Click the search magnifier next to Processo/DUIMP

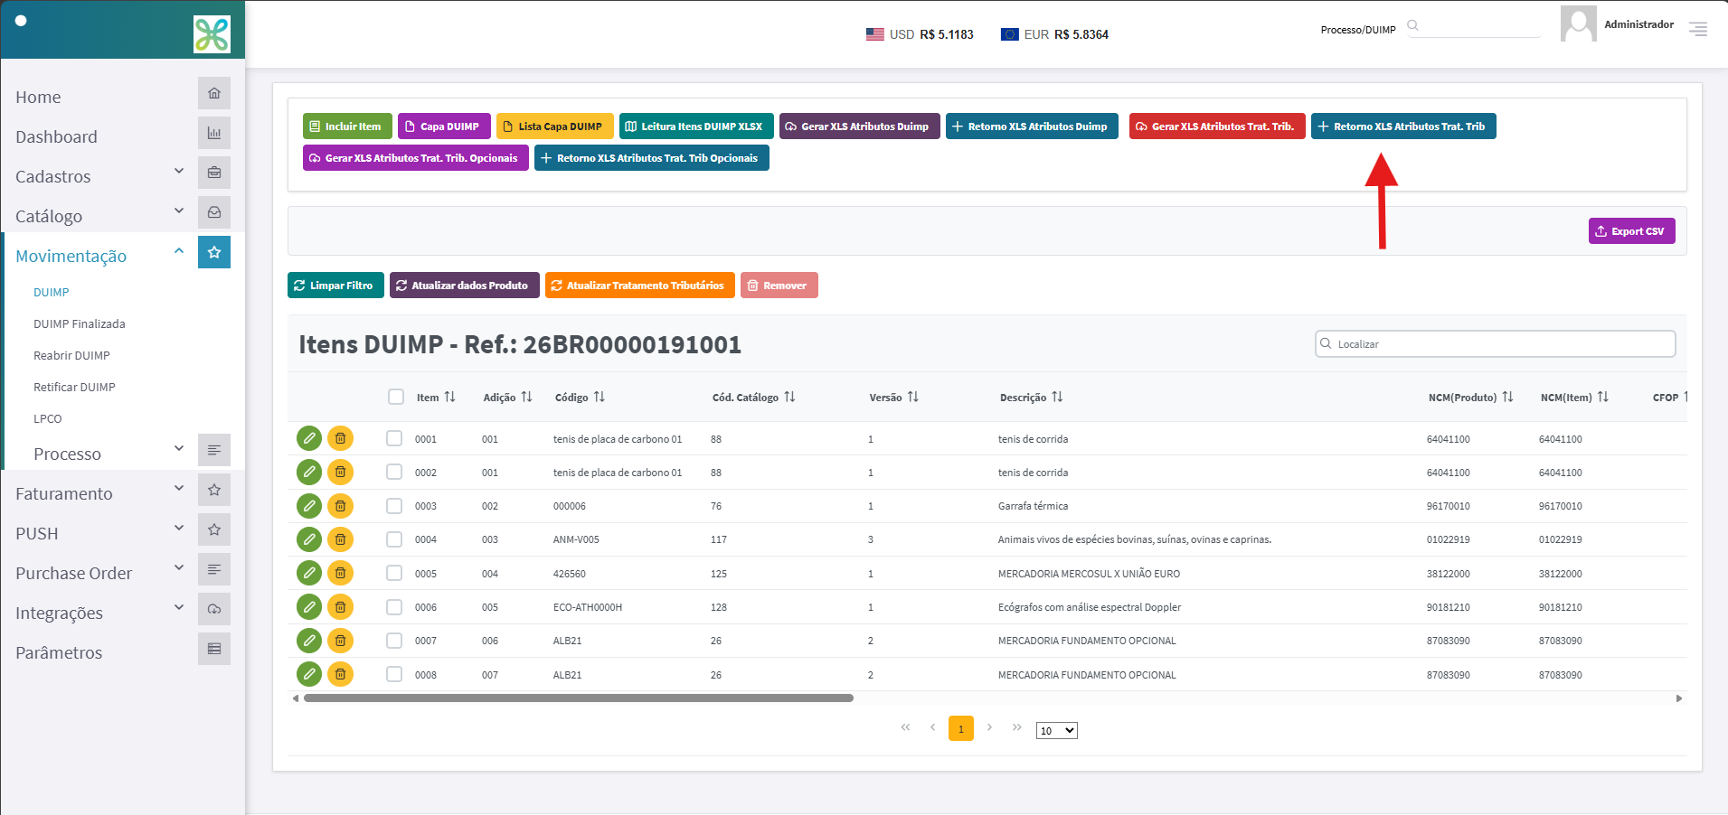point(1413,25)
